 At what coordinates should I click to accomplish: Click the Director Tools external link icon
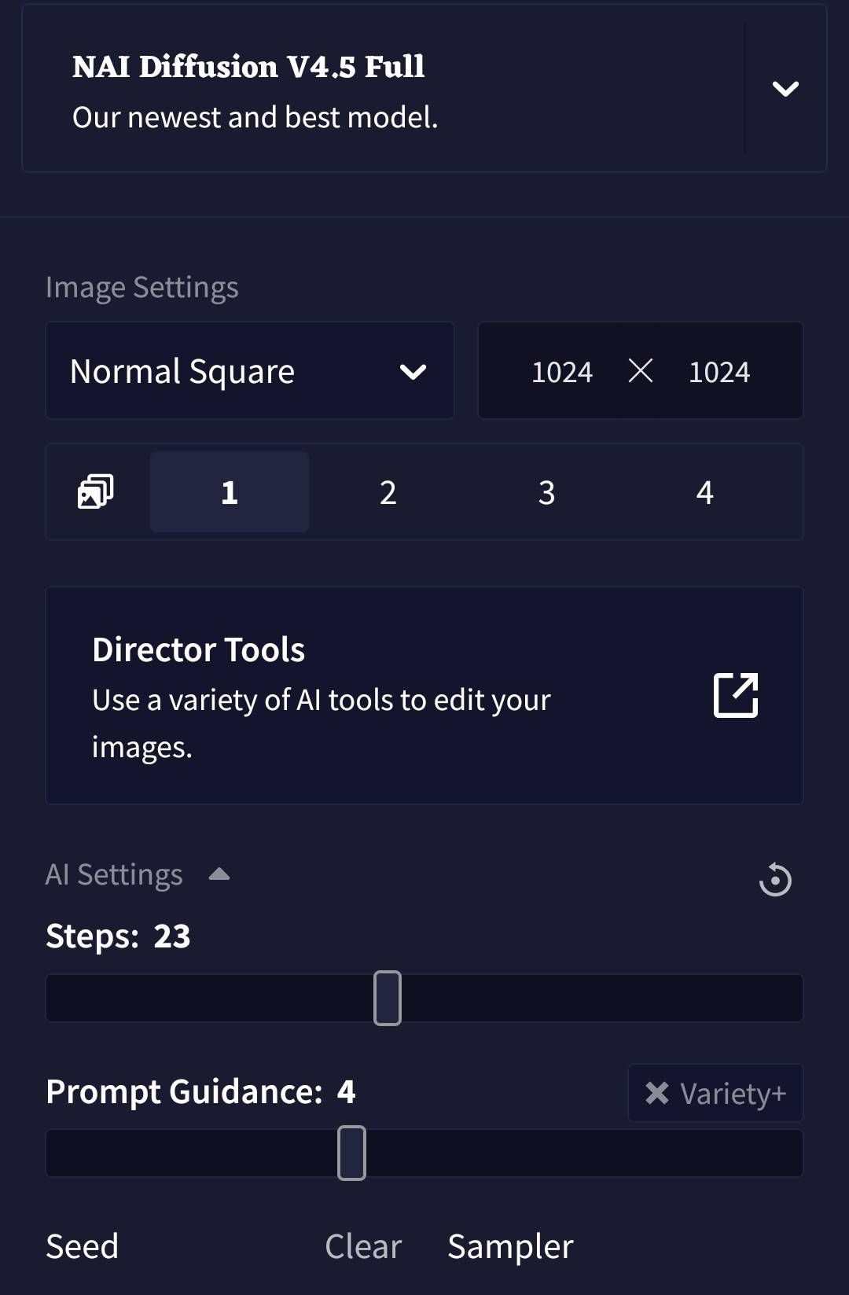[x=736, y=695]
